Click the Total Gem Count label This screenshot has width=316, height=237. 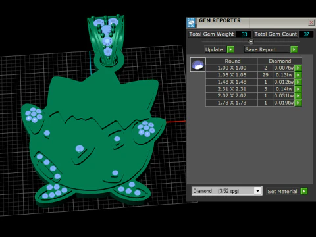click(276, 34)
